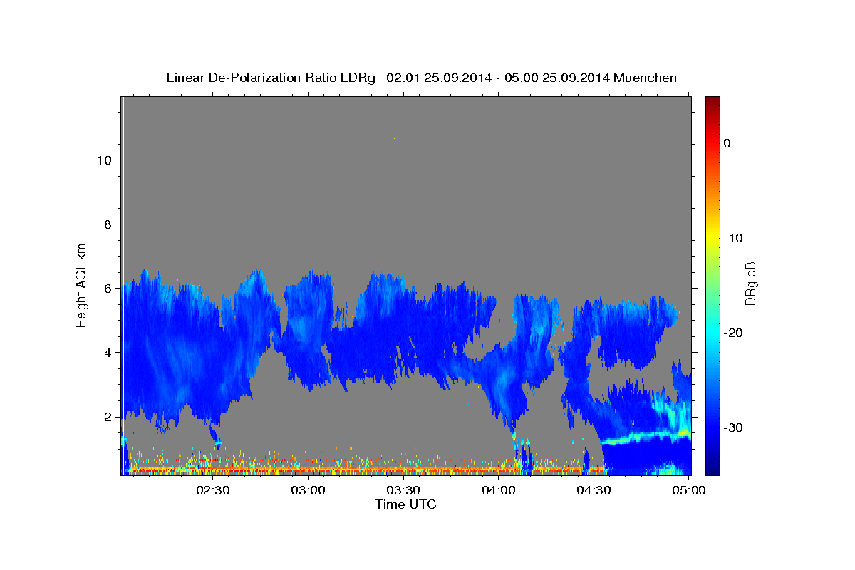
Task: Click the red-yellow ground clutter band near 03:00
Action: 309,470
